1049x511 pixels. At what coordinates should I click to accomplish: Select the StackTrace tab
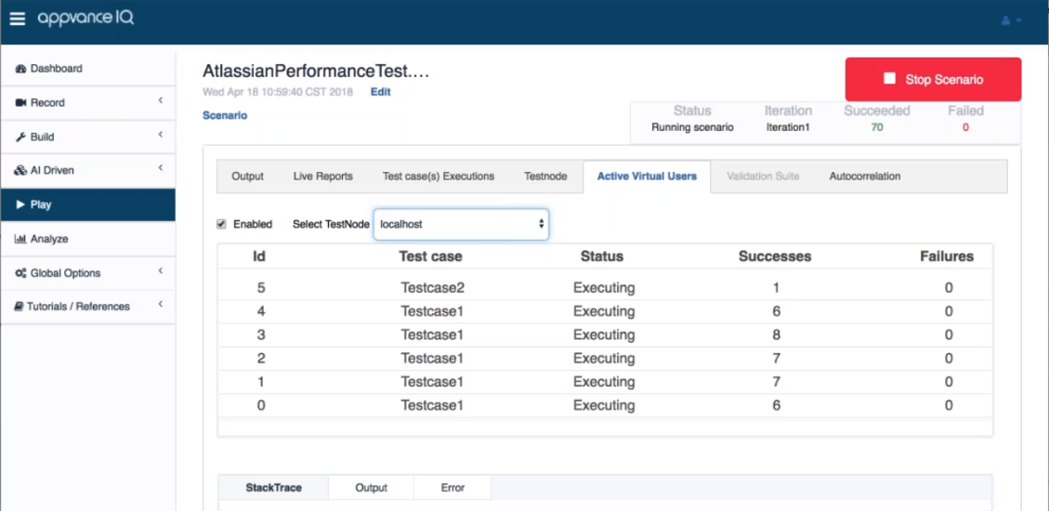pyautogui.click(x=273, y=488)
